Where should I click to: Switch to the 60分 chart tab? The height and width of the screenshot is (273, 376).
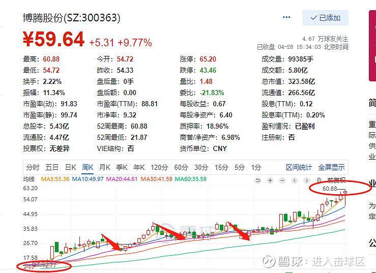coord(181,167)
